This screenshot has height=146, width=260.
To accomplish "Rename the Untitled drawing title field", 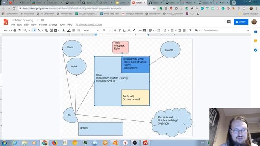I will 22,20.
